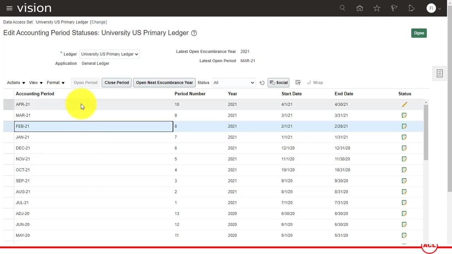Open the notifications bell icon

tap(411, 8)
